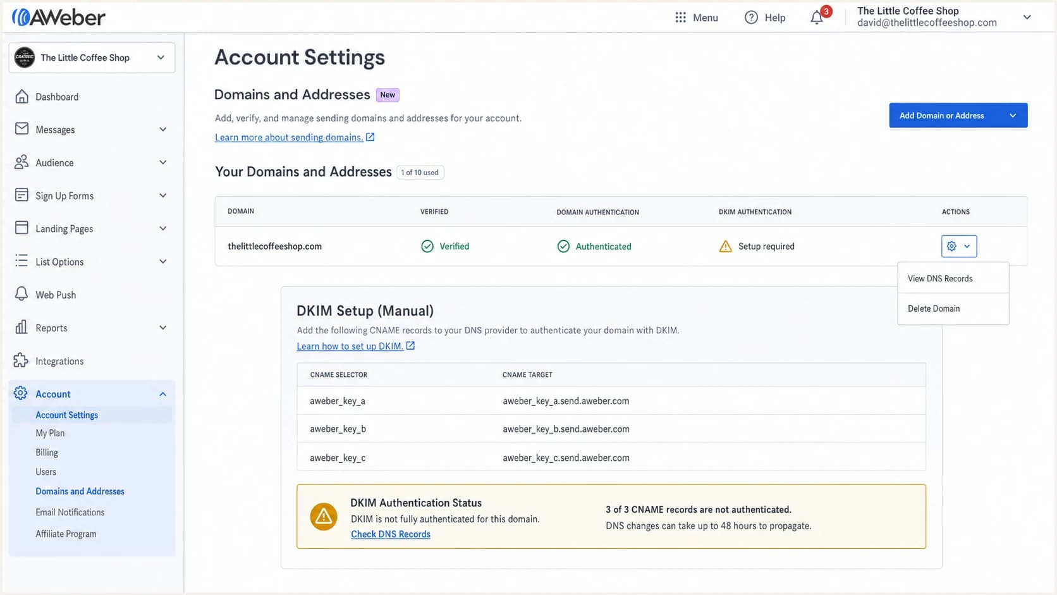Click the Integrations puzzle icon
1057x595 pixels.
point(21,360)
